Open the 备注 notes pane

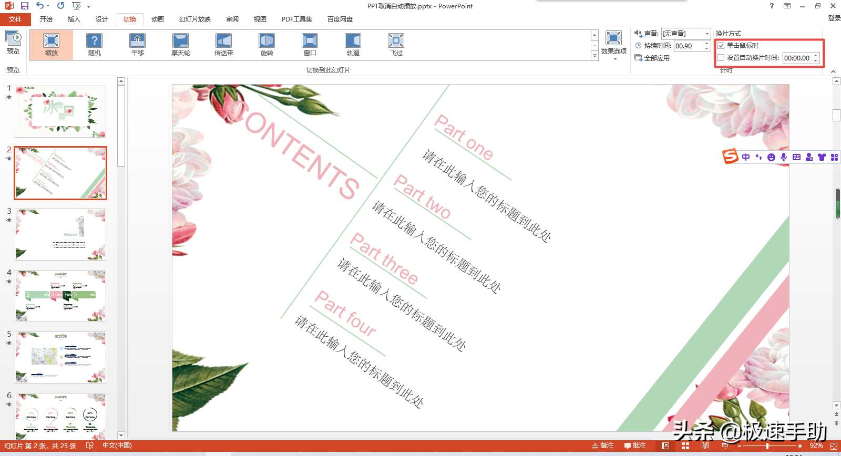[x=603, y=445]
